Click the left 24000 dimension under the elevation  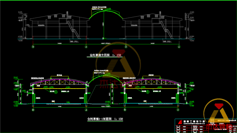pos(59,43)
